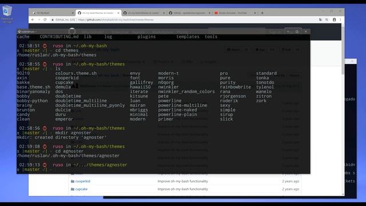Go back in Chrome
The width and height of the screenshot is (366, 206).
click(33, 19)
